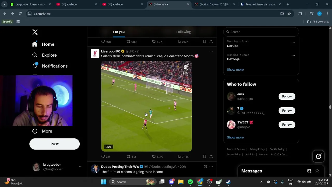332x187 pixels.
Task: Bookmark the Liverpool FC post
Action: coord(204,157)
